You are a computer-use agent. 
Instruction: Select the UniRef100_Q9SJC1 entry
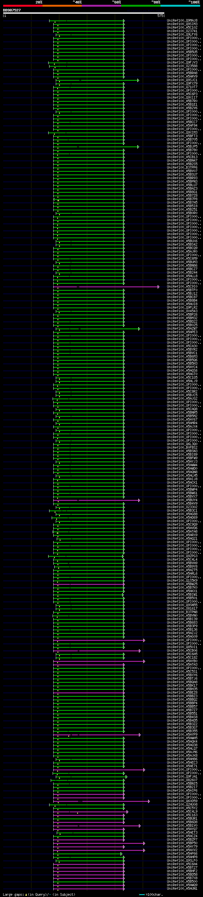click(182, 80)
